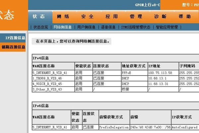Open the 帮助 main tab
The image size is (199, 133).
coord(185,17)
